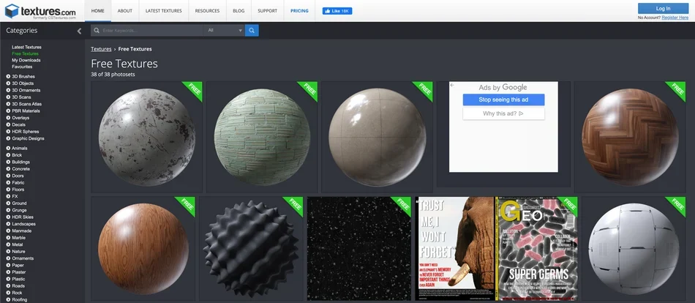Select the Graphic Designs category
This screenshot has height=303, width=695.
pyautogui.click(x=28, y=138)
